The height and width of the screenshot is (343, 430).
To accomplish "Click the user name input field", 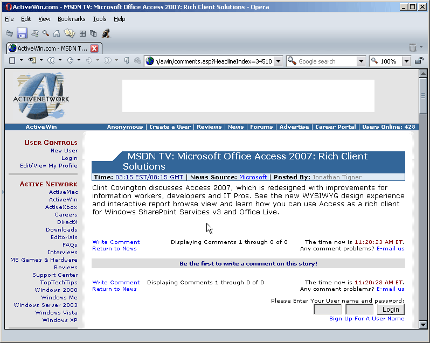I will pyautogui.click(x=328, y=310).
